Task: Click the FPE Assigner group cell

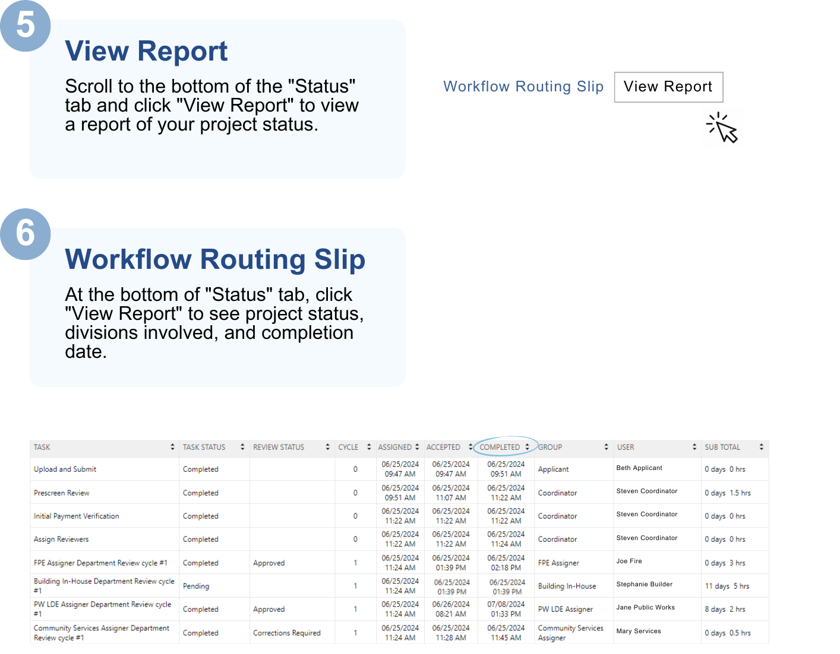Action: point(558,563)
